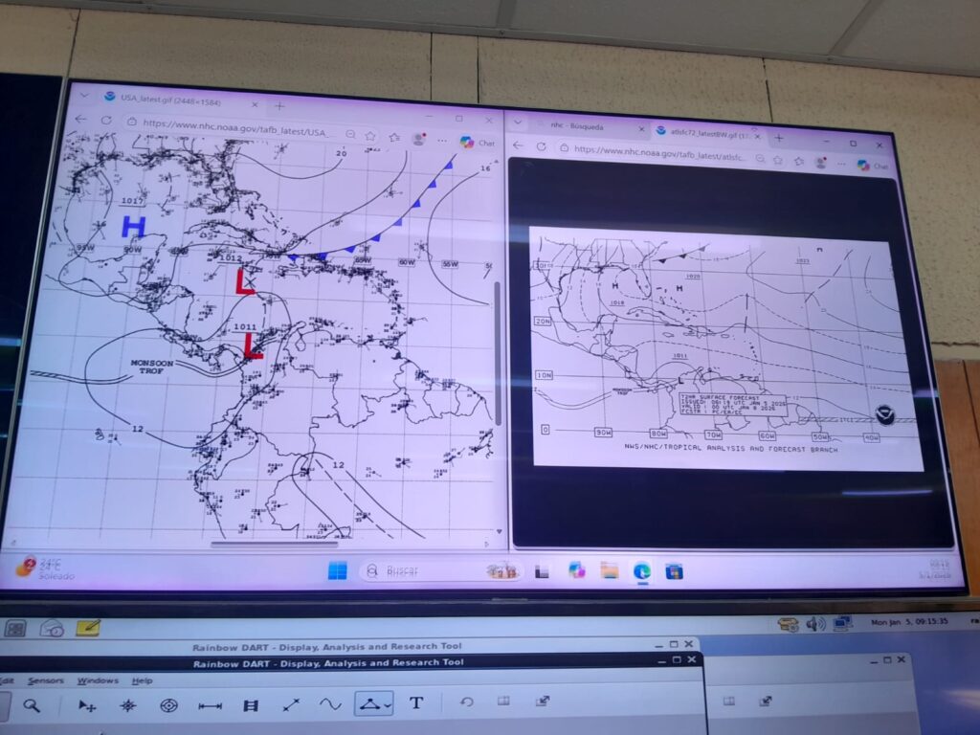This screenshot has width=980, height=735.
Task: Click the Windows Start button on taskbar
Action: 337,570
